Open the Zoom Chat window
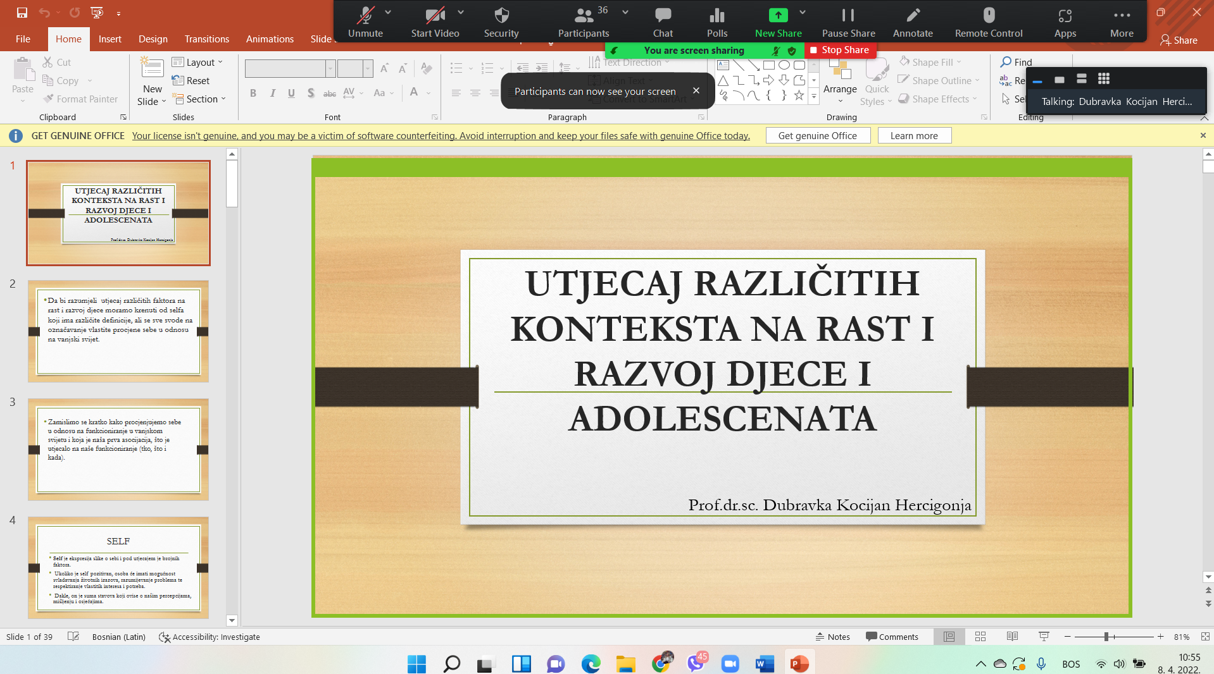 (663, 16)
